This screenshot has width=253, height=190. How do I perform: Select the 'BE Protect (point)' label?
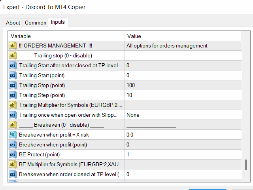point(39,155)
